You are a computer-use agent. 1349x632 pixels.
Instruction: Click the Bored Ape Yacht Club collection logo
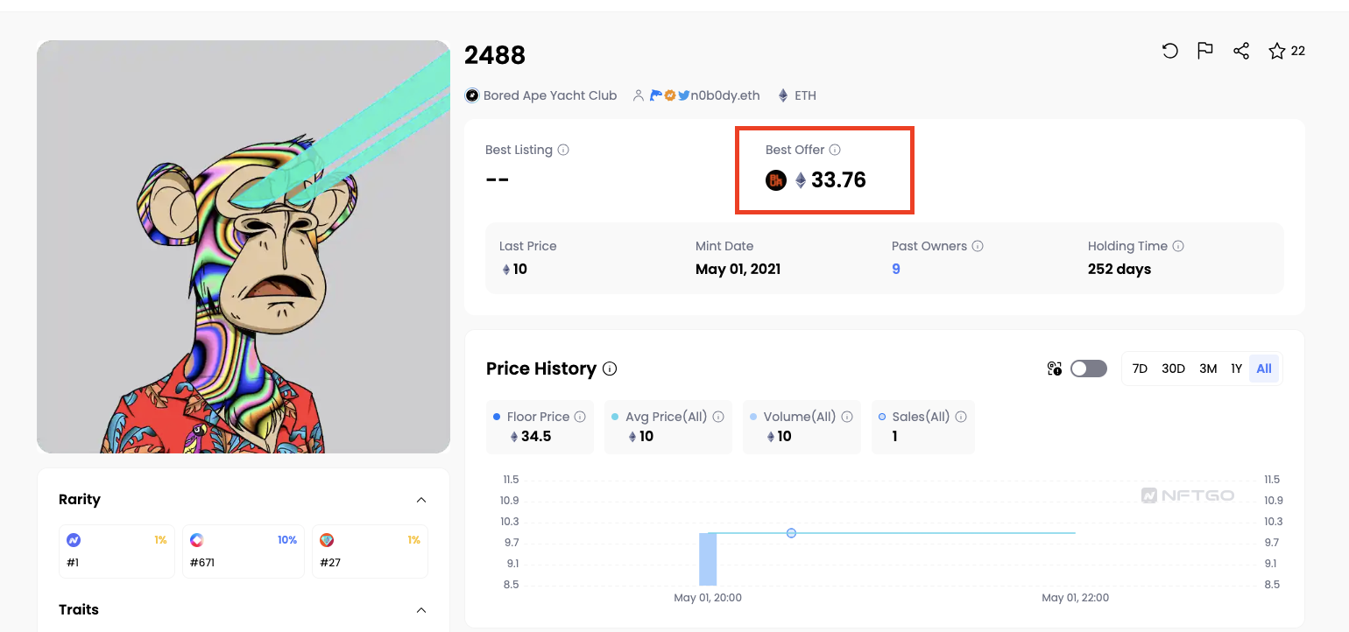pyautogui.click(x=472, y=95)
